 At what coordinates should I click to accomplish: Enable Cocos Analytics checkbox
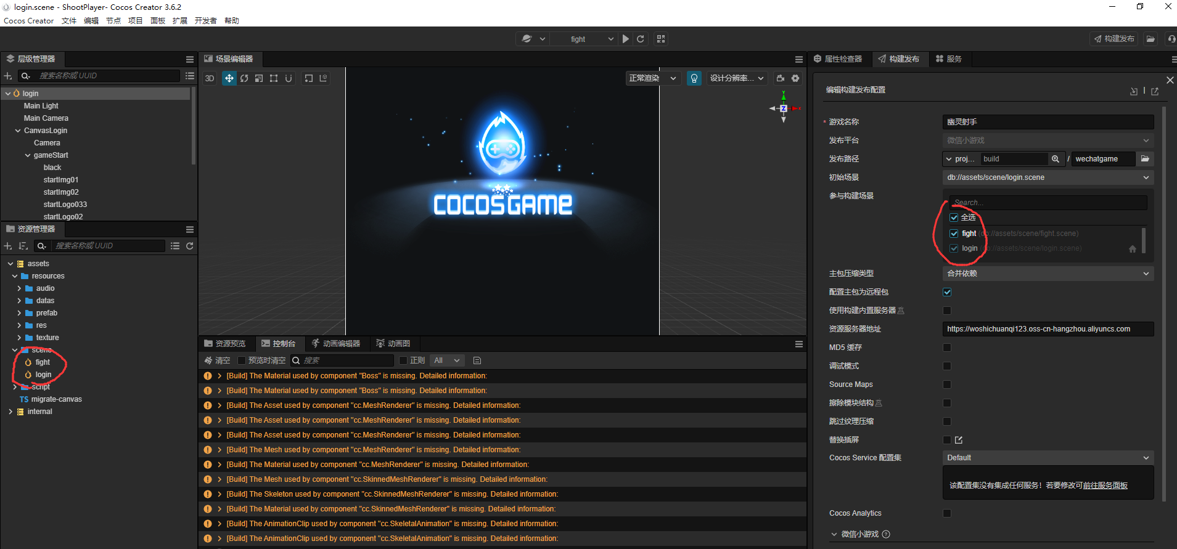point(947,513)
